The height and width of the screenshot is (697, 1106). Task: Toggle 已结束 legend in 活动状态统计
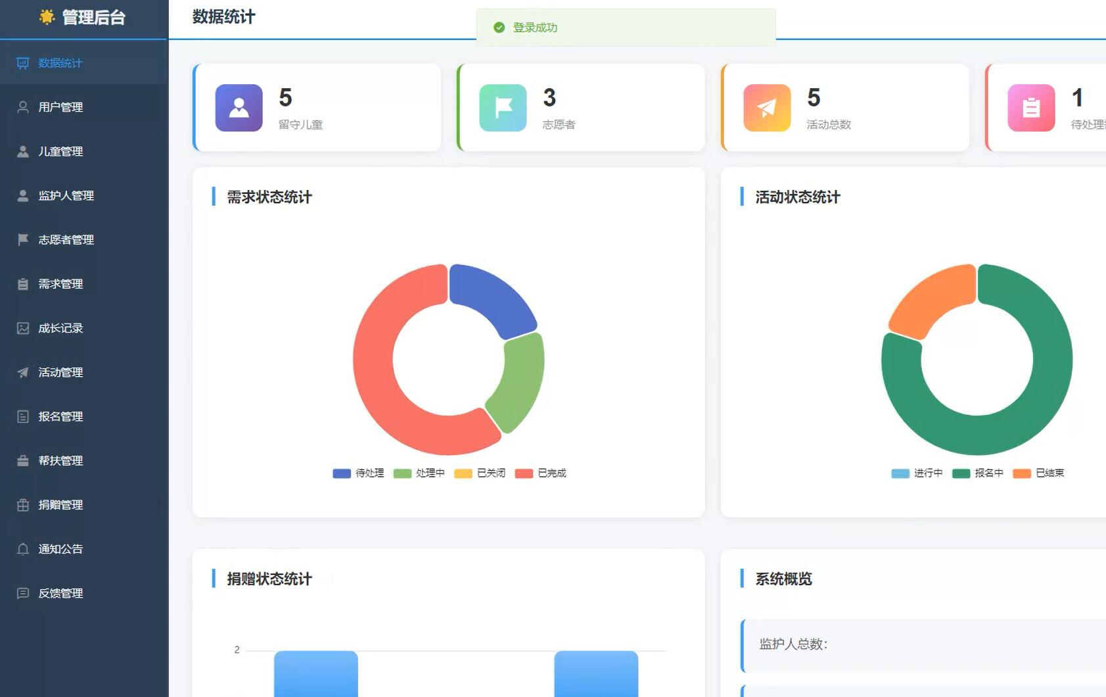tap(1038, 473)
